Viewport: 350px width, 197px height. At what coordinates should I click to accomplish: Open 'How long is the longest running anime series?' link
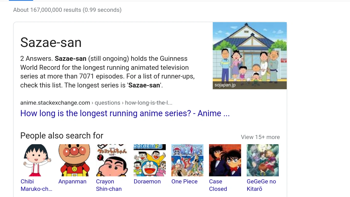(125, 113)
